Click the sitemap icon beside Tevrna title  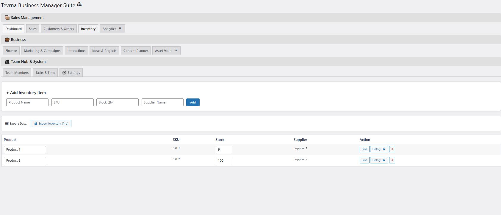[x=79, y=4]
